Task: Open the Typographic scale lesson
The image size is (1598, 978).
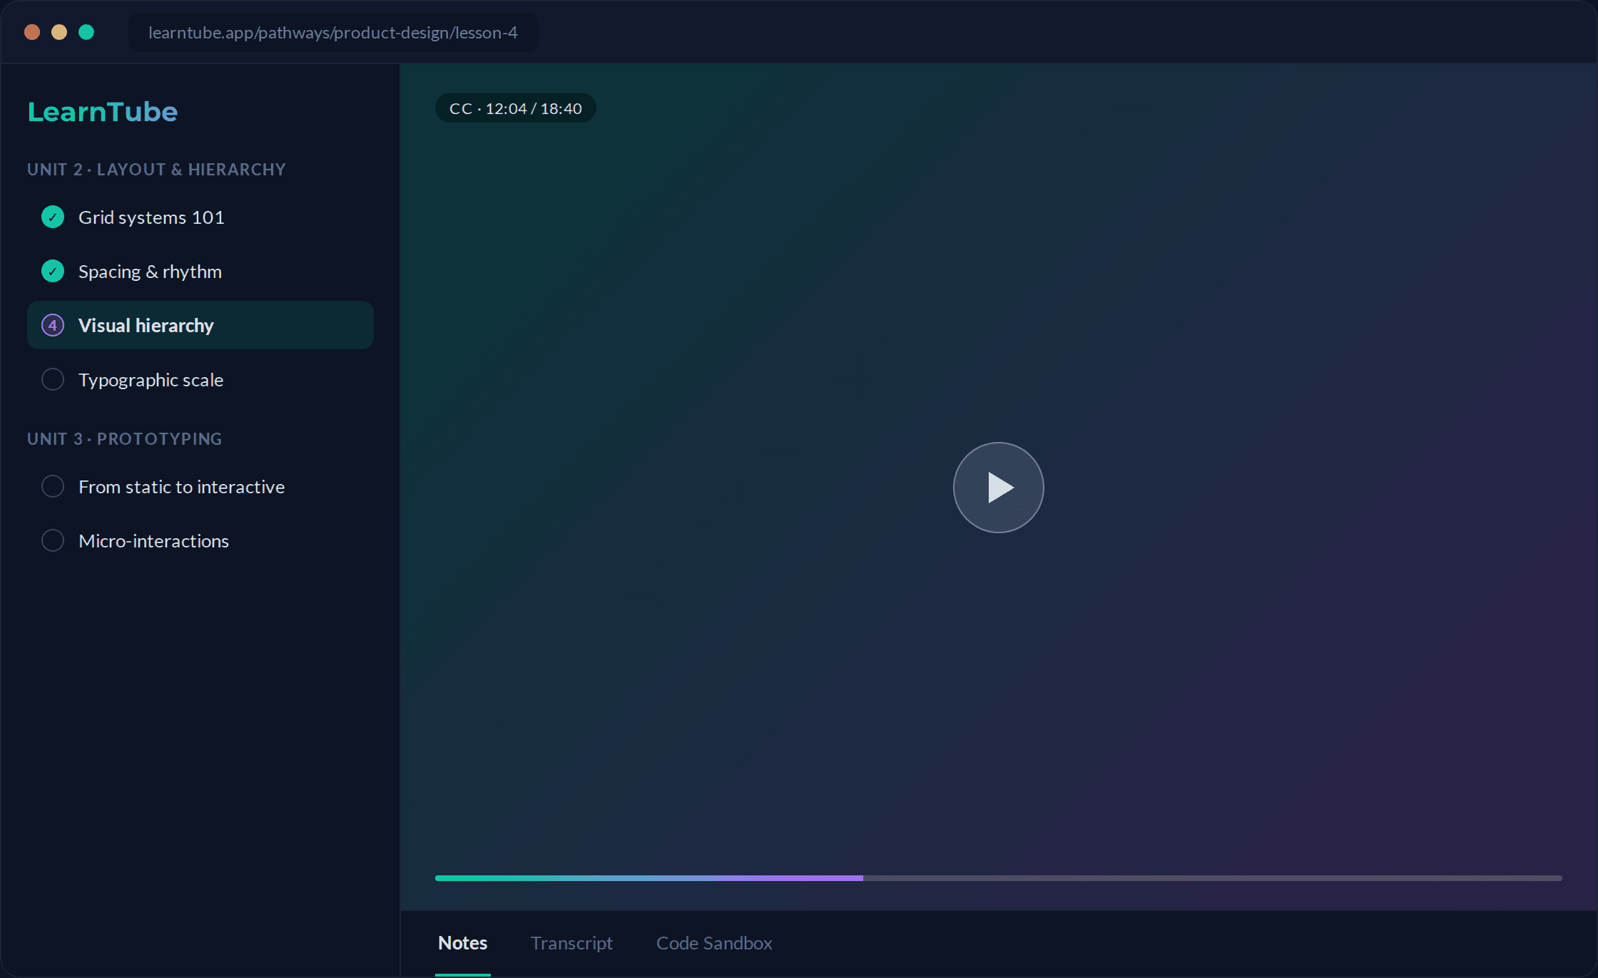Action: (200, 379)
